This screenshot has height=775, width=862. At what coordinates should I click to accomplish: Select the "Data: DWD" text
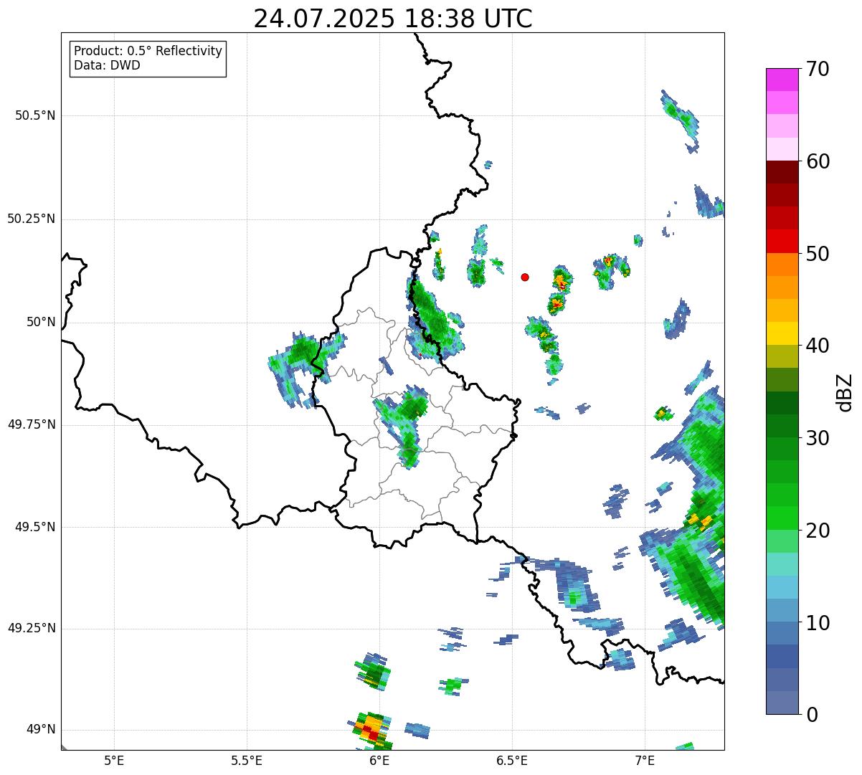(107, 66)
